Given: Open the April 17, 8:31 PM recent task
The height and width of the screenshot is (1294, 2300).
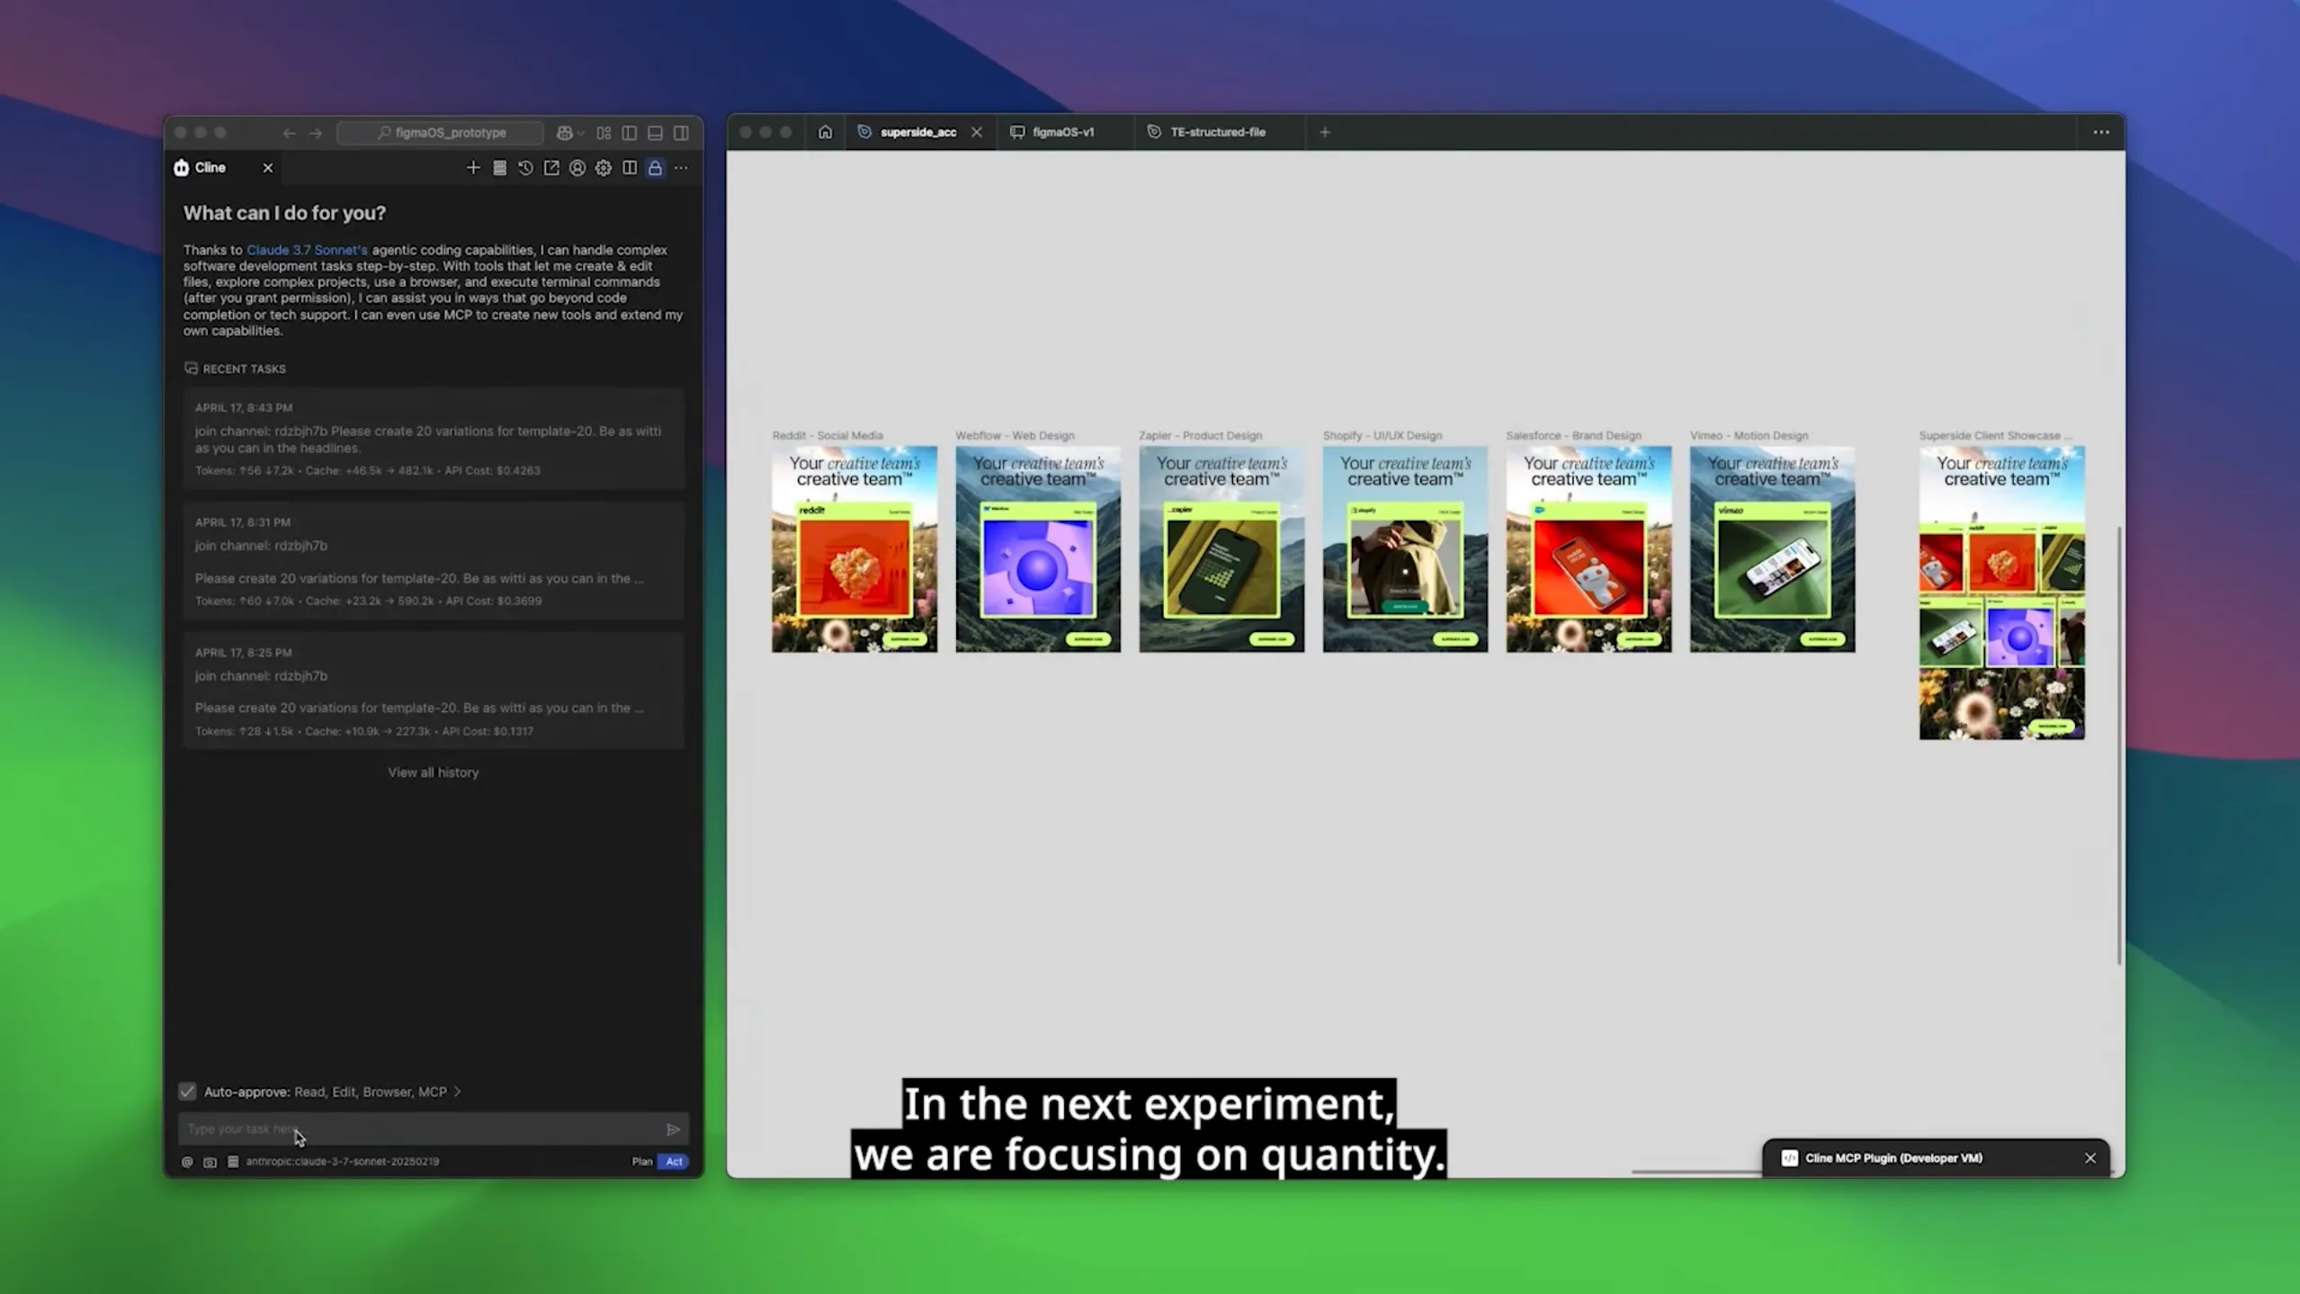Looking at the screenshot, I should (x=434, y=561).
